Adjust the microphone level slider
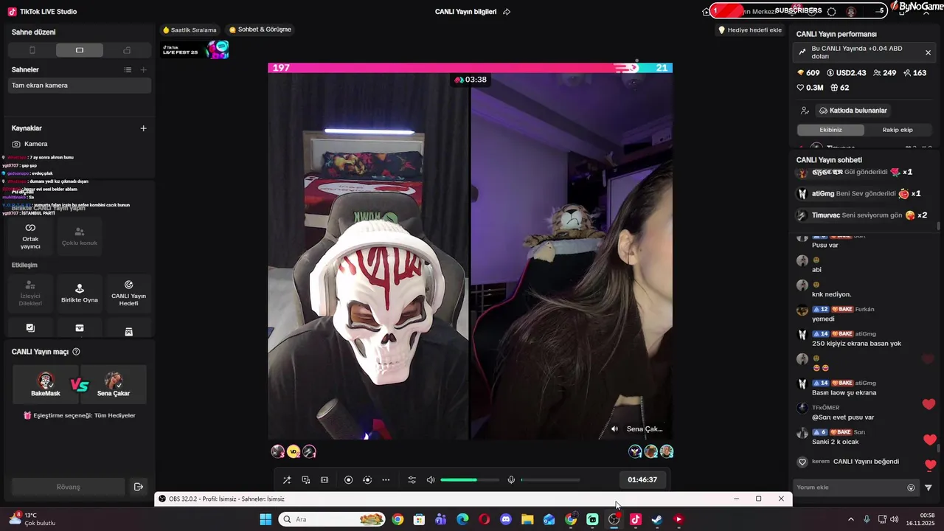Viewport: 944px width, 531px height. point(550,480)
